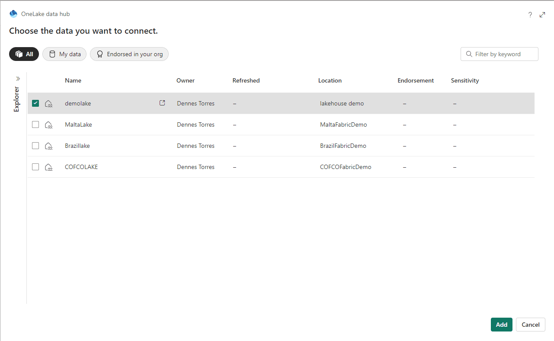Sort by the Owner column header
Viewport: 554px width, 341px height.
coord(186,80)
